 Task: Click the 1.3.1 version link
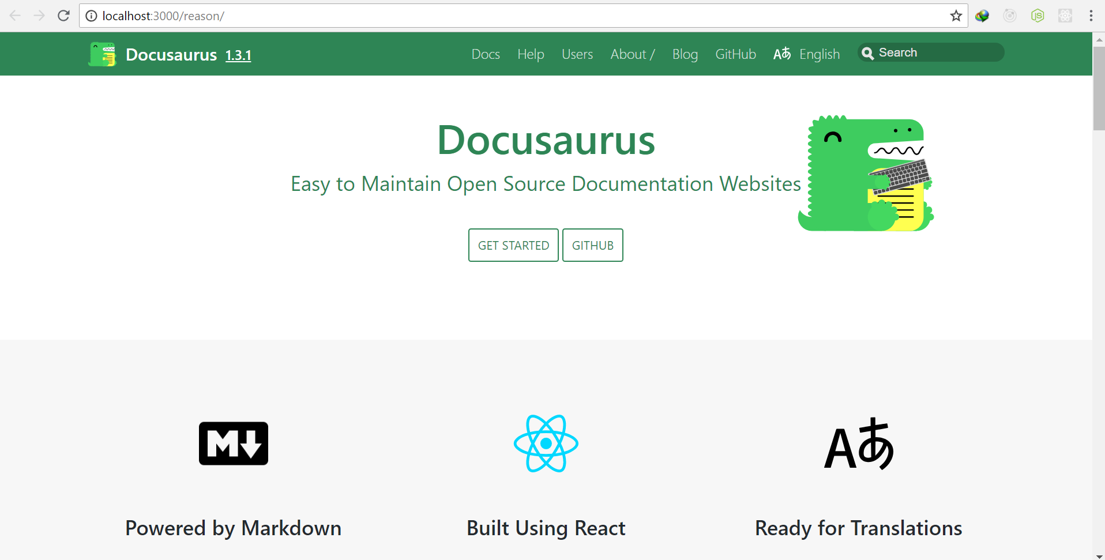tap(238, 55)
